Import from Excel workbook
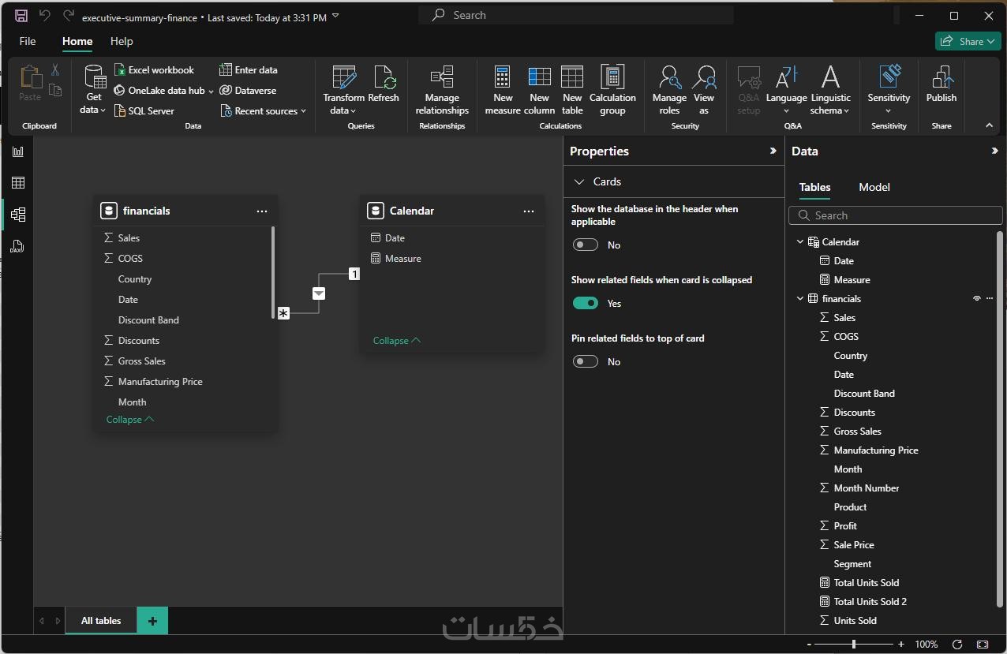 [x=154, y=69]
